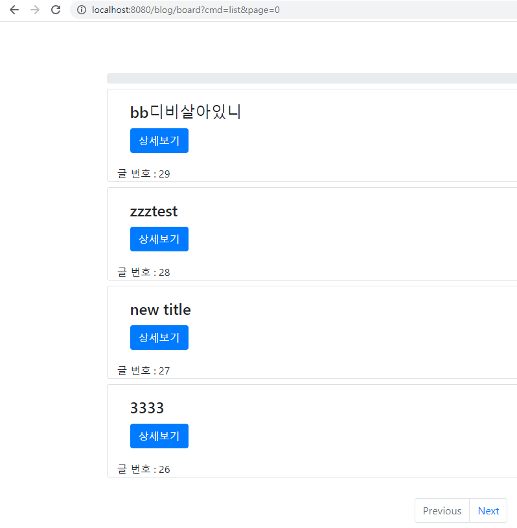Viewport: 517px width, 528px height.
Task: Click the text '글 번호 : 26'
Action: (143, 469)
